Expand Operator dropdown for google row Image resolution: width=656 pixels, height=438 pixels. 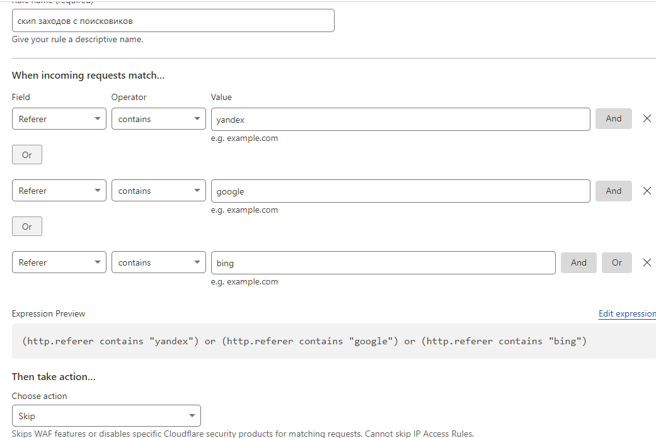click(158, 191)
